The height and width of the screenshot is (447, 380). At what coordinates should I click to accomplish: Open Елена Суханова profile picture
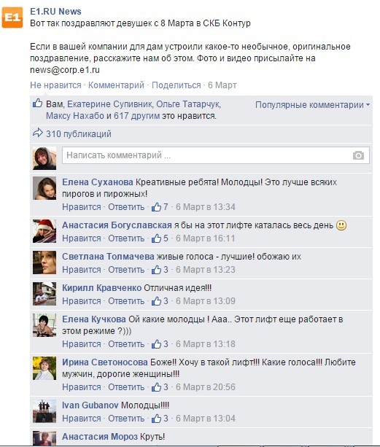pos(44,188)
